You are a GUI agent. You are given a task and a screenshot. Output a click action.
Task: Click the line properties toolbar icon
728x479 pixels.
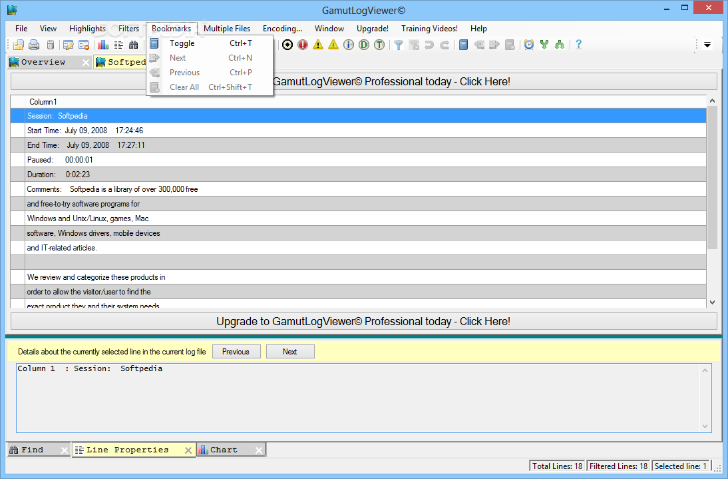tap(119, 45)
